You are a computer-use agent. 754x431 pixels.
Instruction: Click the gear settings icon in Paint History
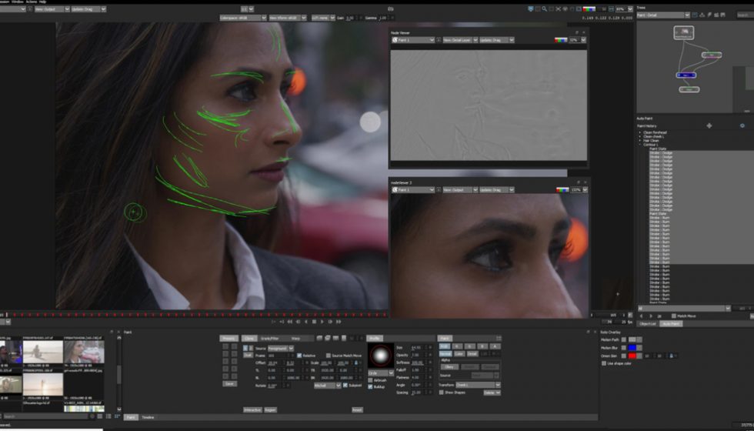click(x=742, y=125)
